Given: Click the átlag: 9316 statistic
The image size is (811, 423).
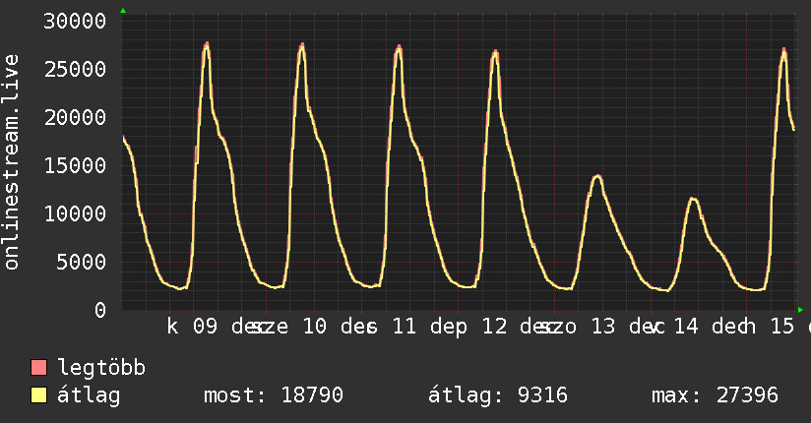Looking at the screenshot, I should [x=498, y=395].
